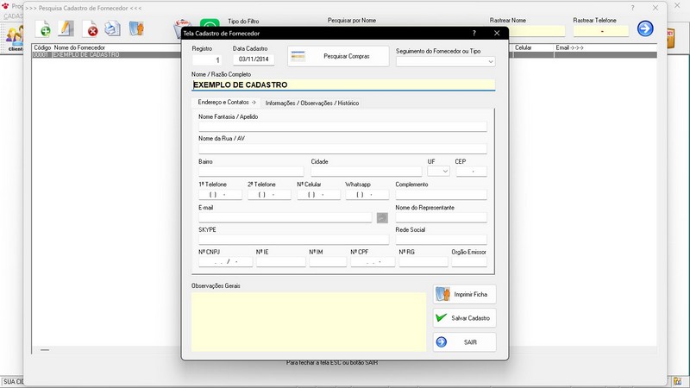Screen dimensions: 690x388
Task: Click the CEP input field
Action: point(471,171)
